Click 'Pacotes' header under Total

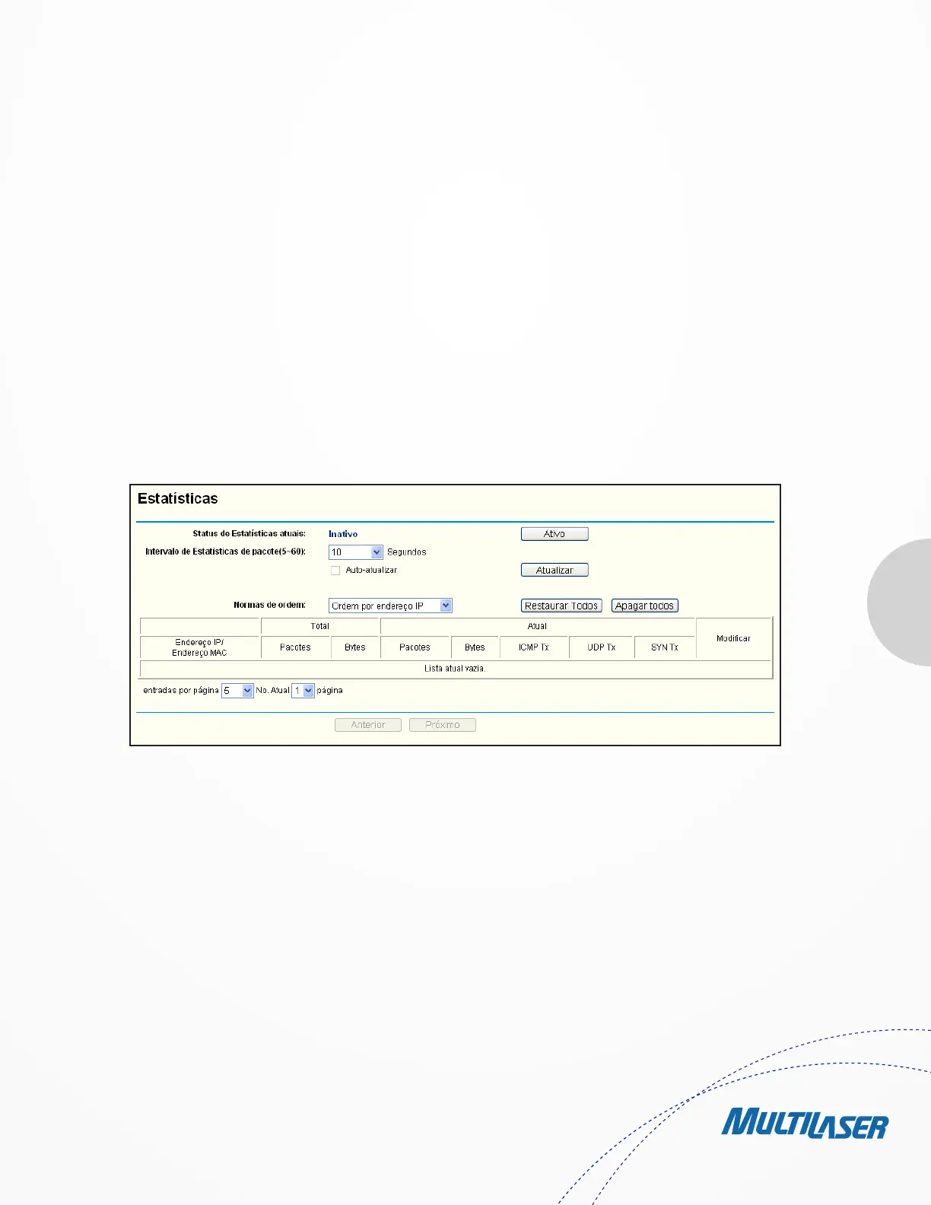pos(295,647)
